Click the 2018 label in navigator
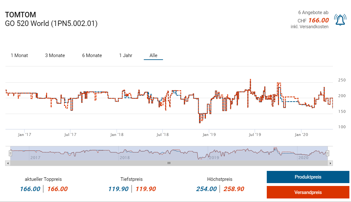The height and width of the screenshot is (202, 351). coord(124,157)
